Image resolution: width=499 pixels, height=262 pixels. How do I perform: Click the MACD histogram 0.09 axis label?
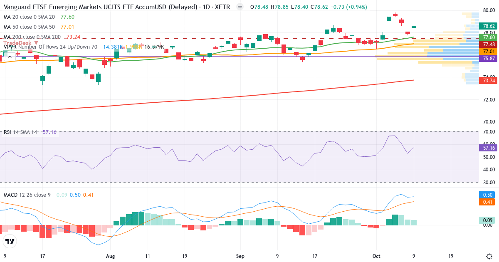point(488,220)
